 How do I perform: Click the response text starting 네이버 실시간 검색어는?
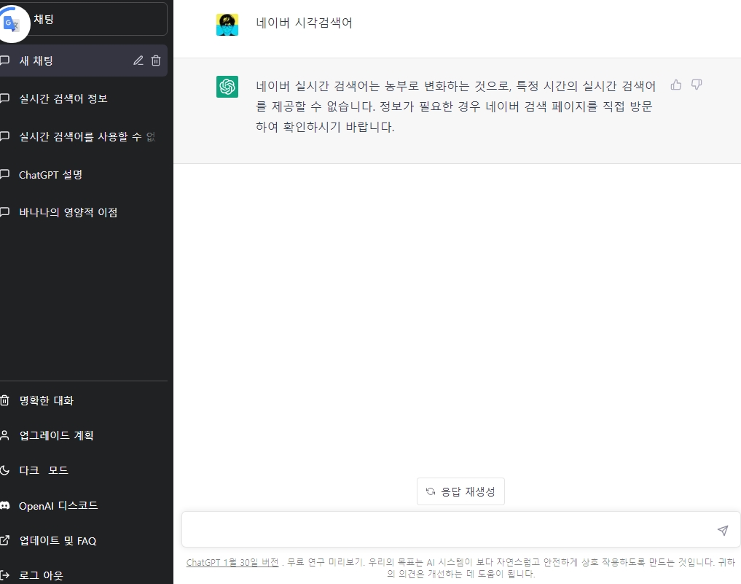[455, 106]
